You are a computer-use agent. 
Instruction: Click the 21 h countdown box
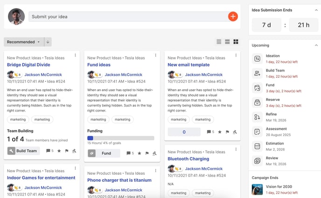[x=304, y=25]
